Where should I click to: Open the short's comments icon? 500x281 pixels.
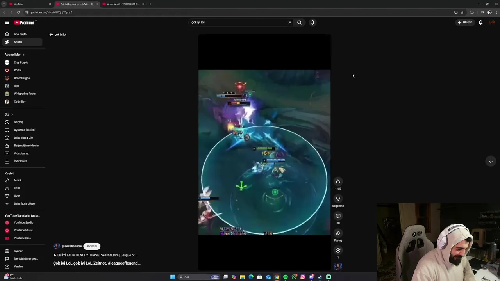[338, 216]
